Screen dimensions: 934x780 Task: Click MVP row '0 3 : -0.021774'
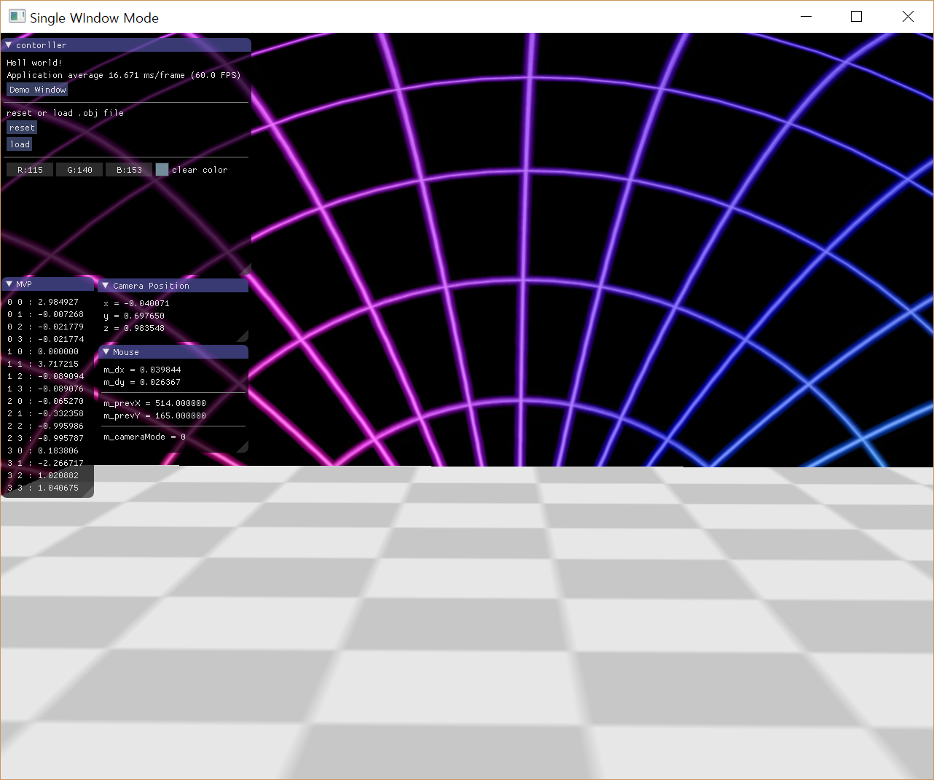(45, 339)
